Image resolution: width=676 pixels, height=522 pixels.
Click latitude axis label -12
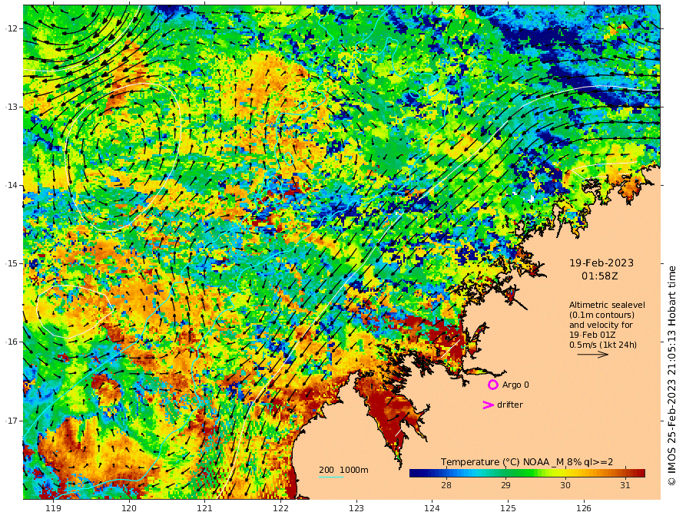click(12, 28)
